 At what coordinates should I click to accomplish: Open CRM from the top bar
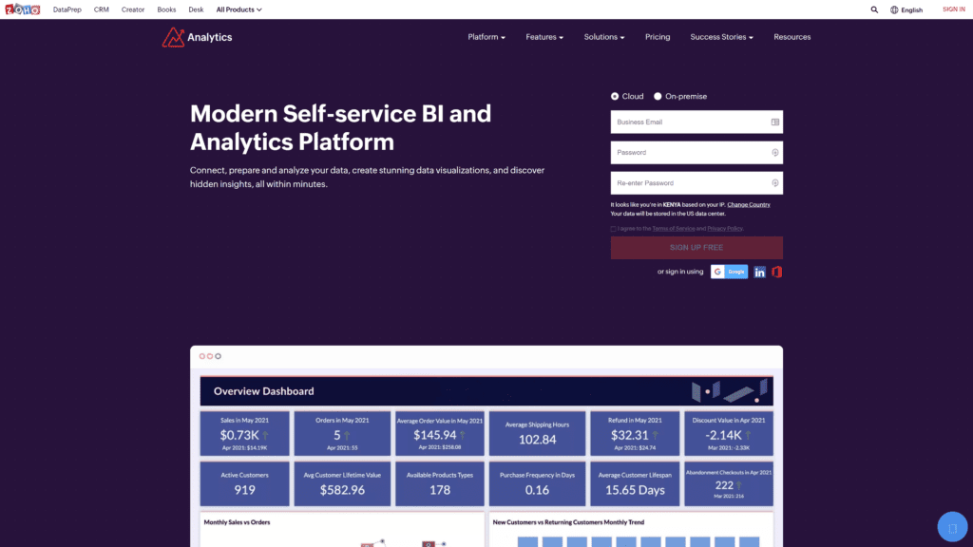(101, 9)
